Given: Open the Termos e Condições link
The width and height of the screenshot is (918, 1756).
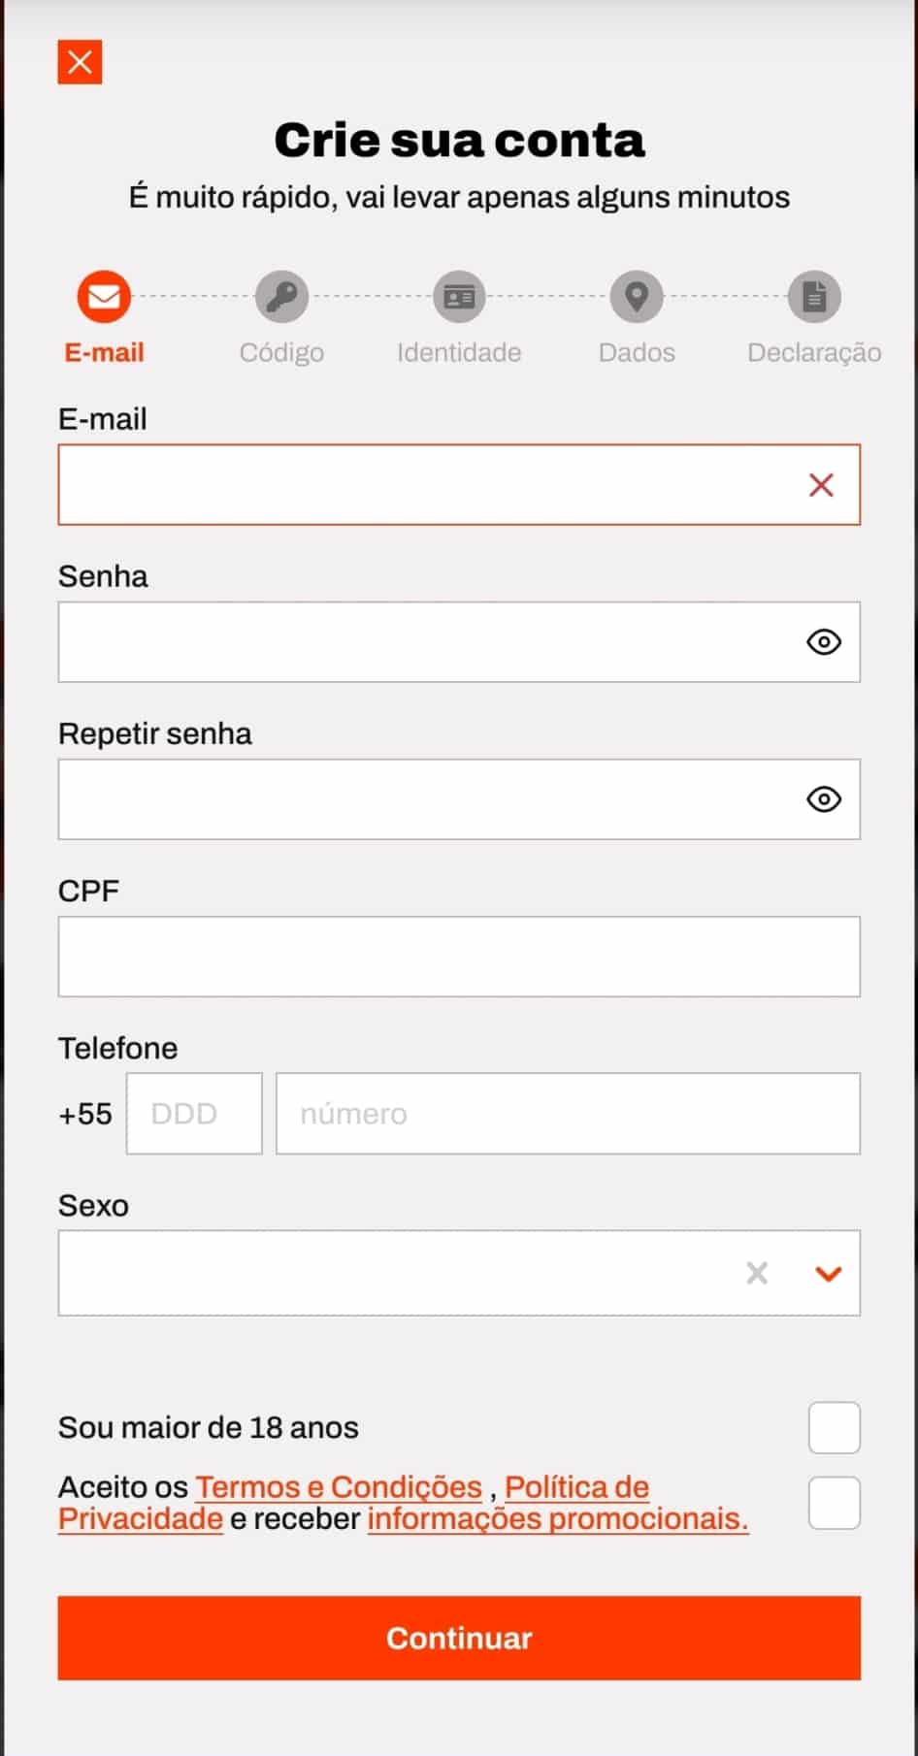Looking at the screenshot, I should 338,1486.
